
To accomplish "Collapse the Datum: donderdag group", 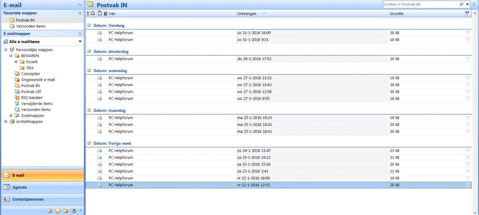I will click(89, 51).
